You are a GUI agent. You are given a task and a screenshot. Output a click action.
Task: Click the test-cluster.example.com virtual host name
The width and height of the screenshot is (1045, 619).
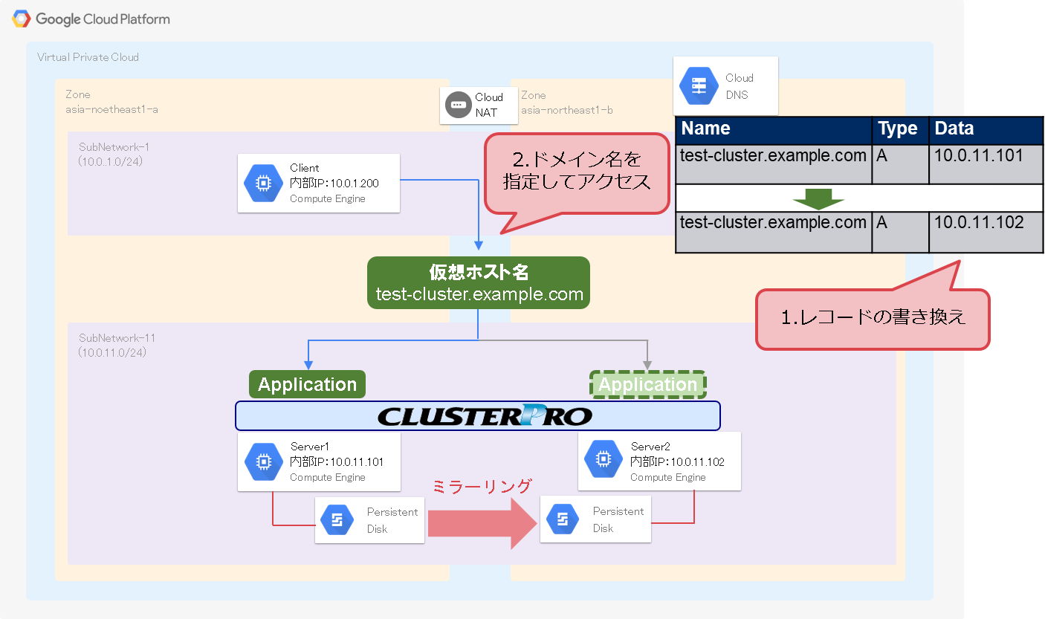point(478,282)
